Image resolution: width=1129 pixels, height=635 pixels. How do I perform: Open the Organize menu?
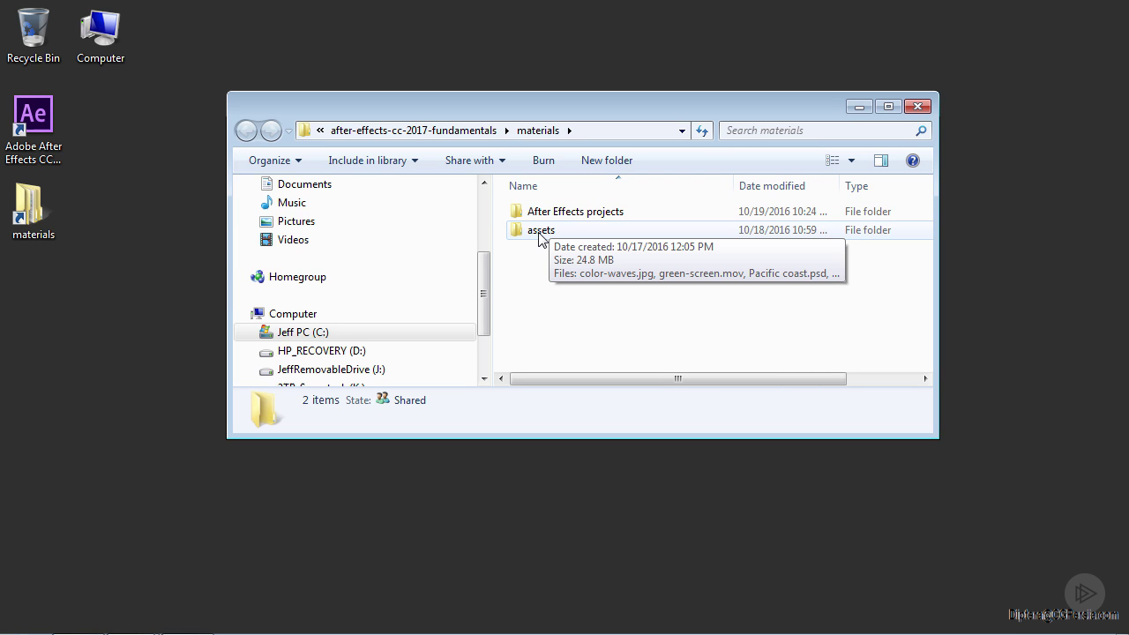coord(275,161)
